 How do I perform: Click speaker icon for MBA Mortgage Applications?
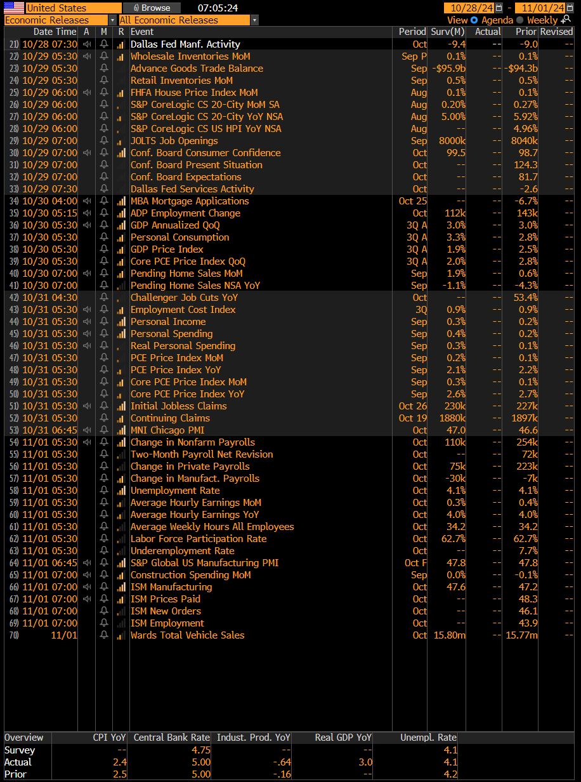tap(87, 201)
